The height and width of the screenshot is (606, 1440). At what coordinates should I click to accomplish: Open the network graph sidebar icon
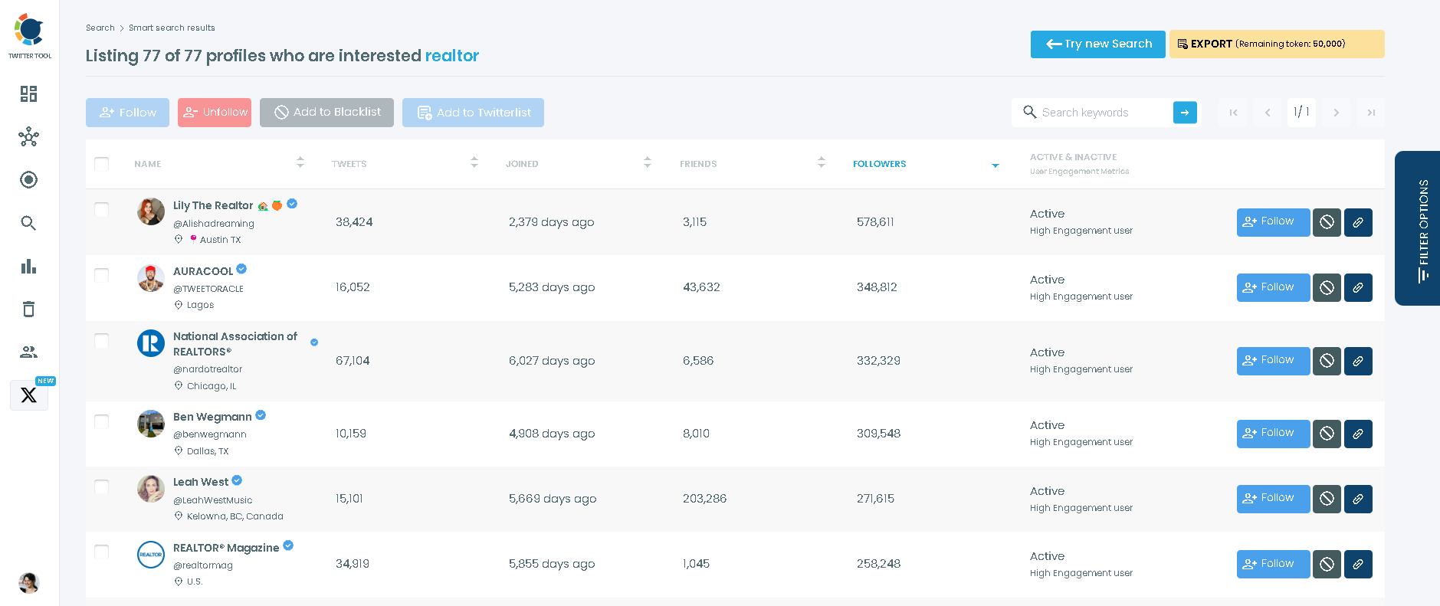click(28, 137)
